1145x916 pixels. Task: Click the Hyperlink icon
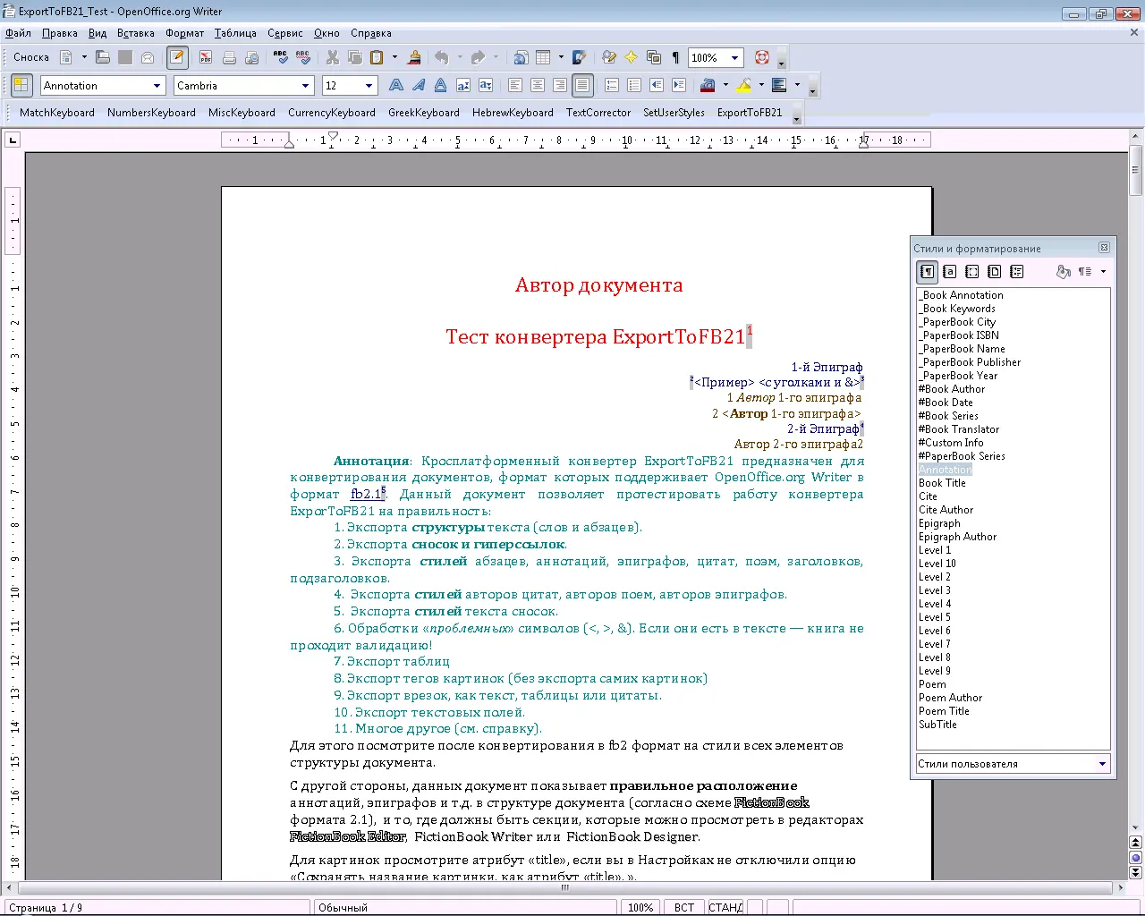coord(521,57)
